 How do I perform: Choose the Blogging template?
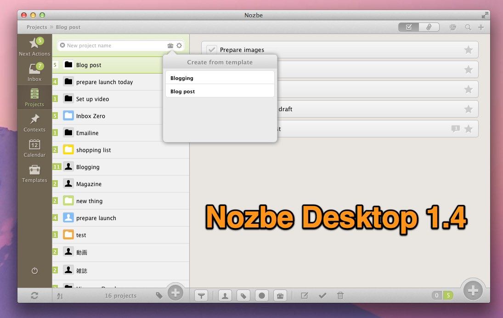click(220, 78)
